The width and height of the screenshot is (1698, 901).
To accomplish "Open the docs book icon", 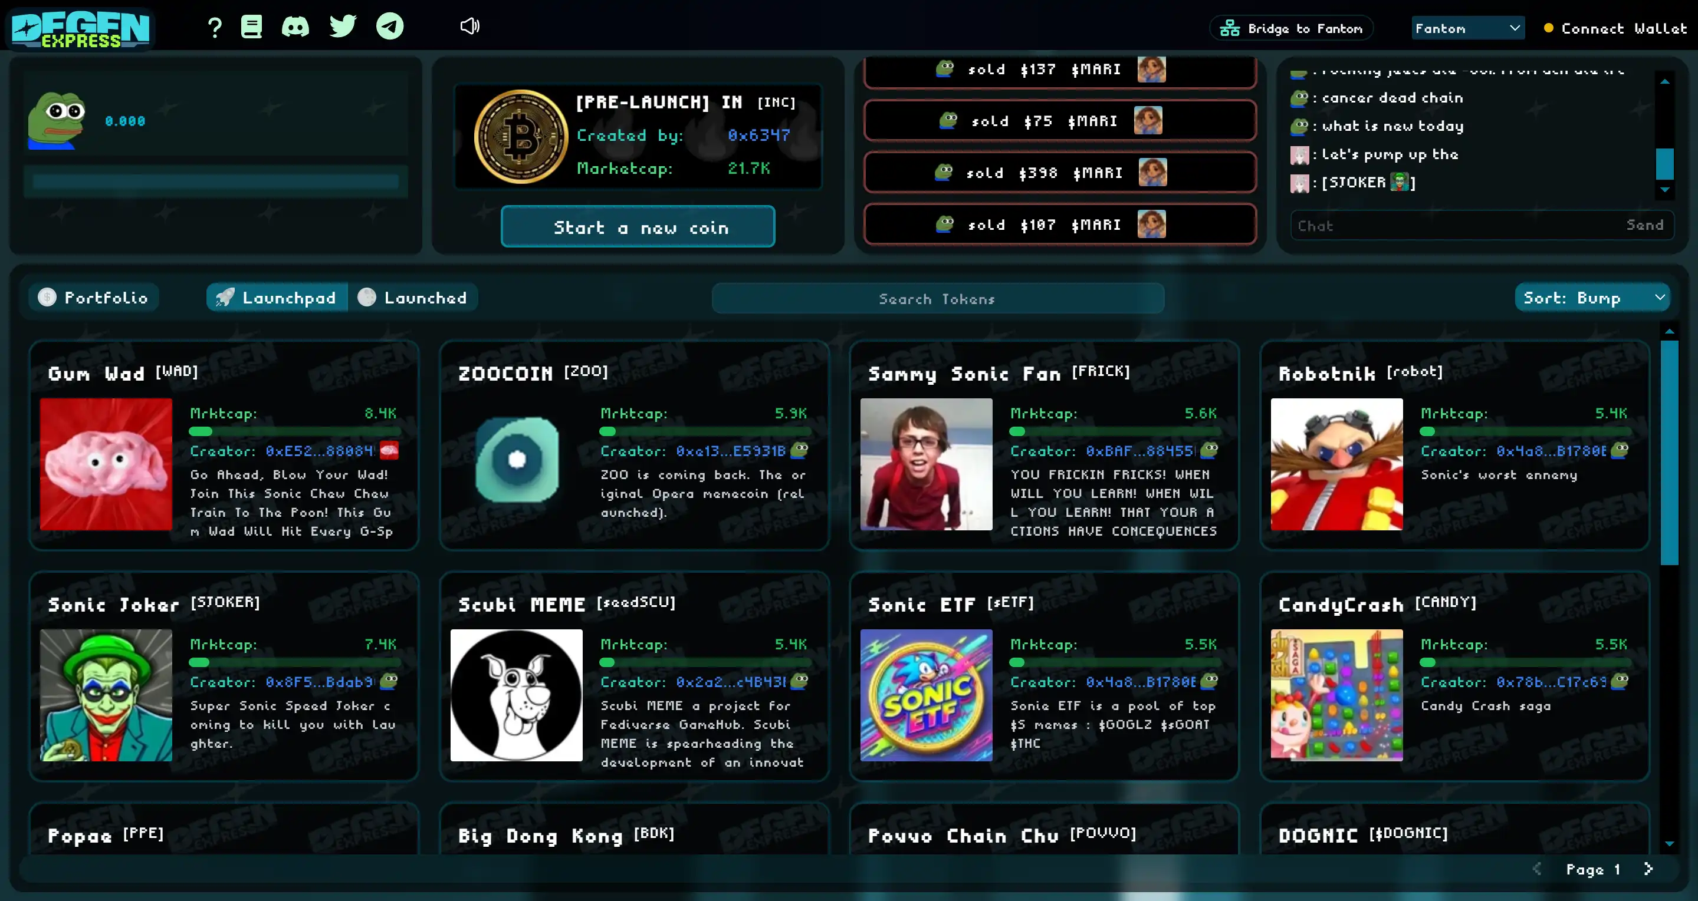I will pos(251,27).
